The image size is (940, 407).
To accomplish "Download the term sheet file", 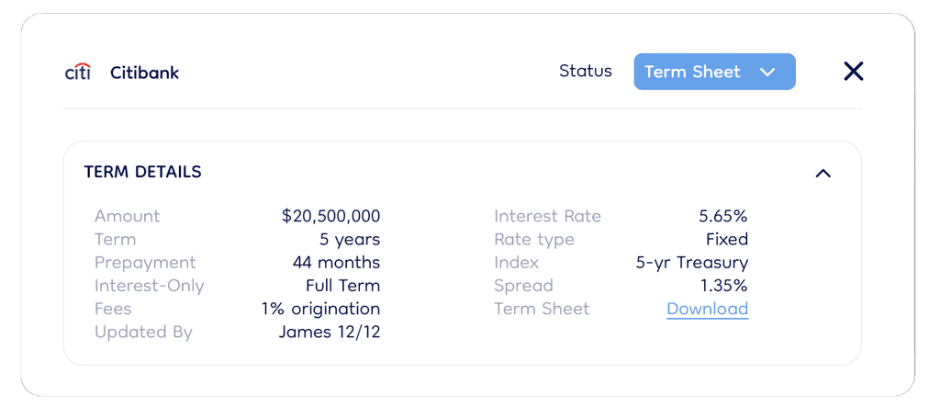I will tap(708, 309).
